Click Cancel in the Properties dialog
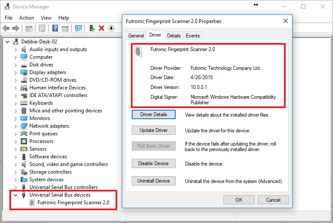This screenshot has height=223, width=333. pyautogui.click(x=273, y=200)
